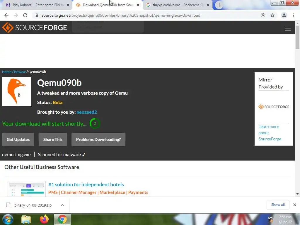Go back using the browser back arrow
300x225 pixels.
tap(6, 15)
